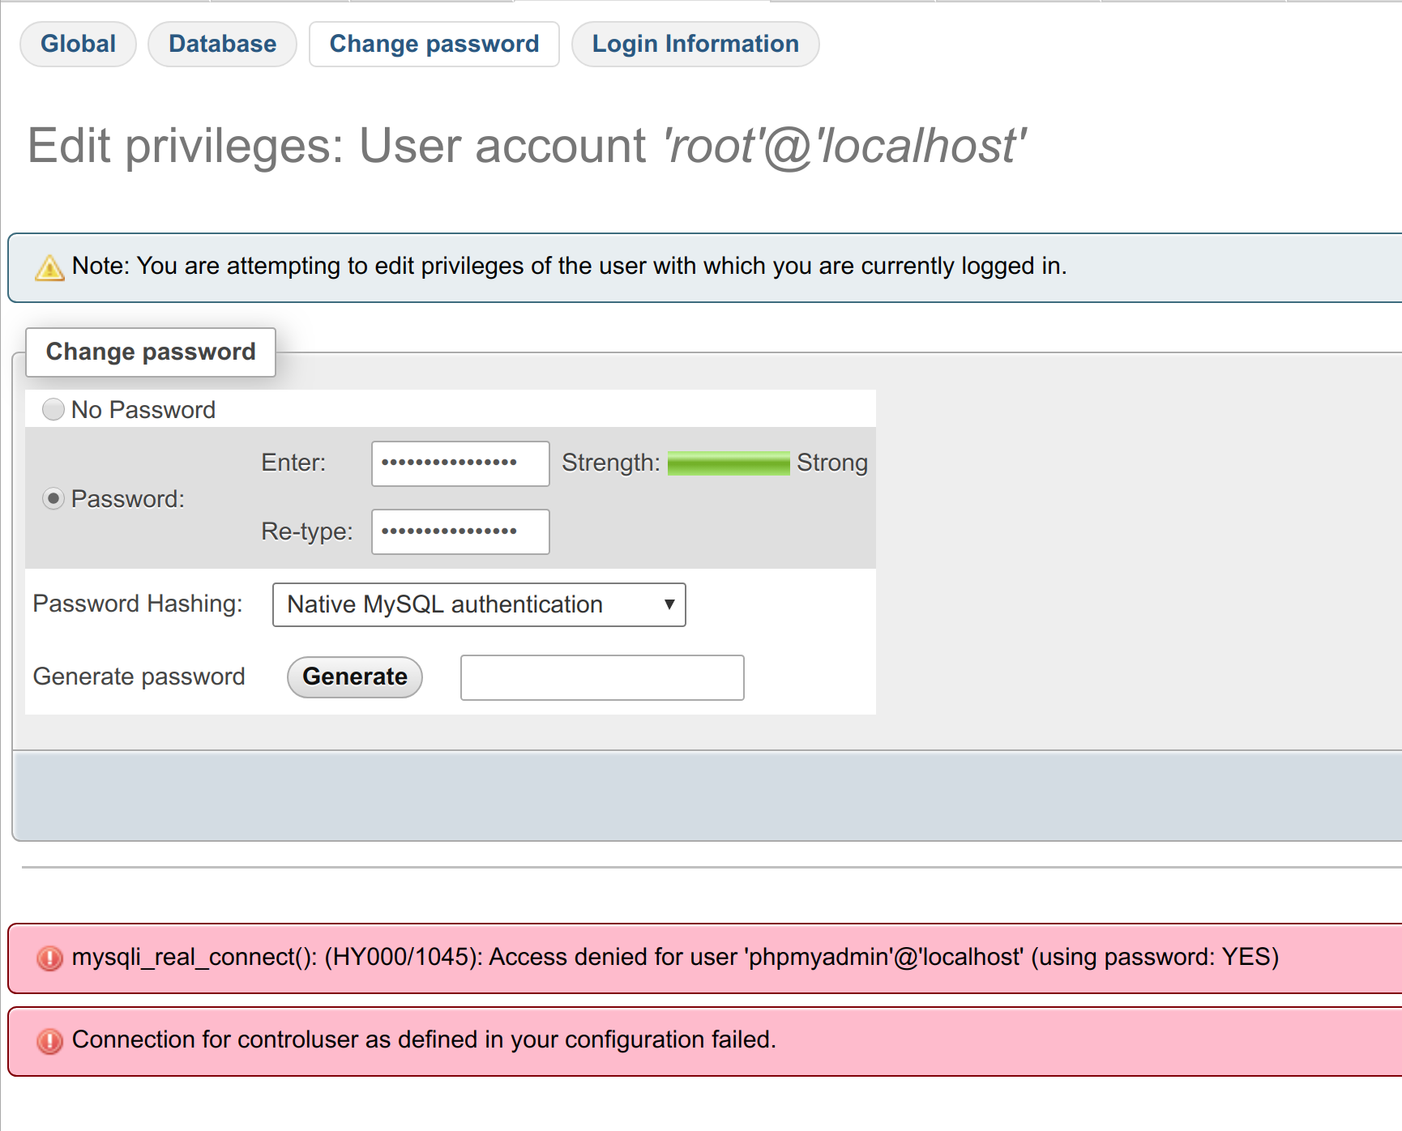Click the 'No Password' label text
Screen dimensions: 1402x1131
pos(143,410)
